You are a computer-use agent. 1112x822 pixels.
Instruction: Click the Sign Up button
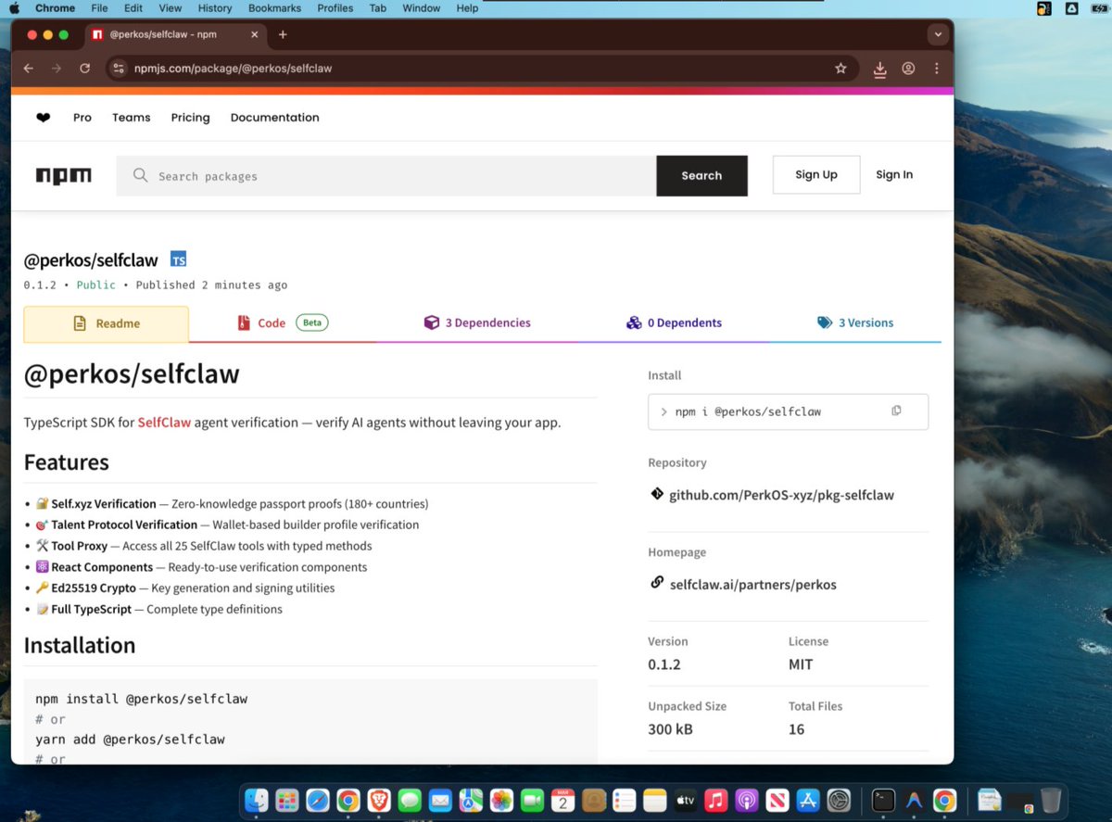[816, 174]
